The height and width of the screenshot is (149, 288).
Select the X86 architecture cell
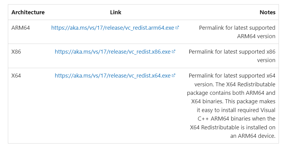(x=16, y=52)
